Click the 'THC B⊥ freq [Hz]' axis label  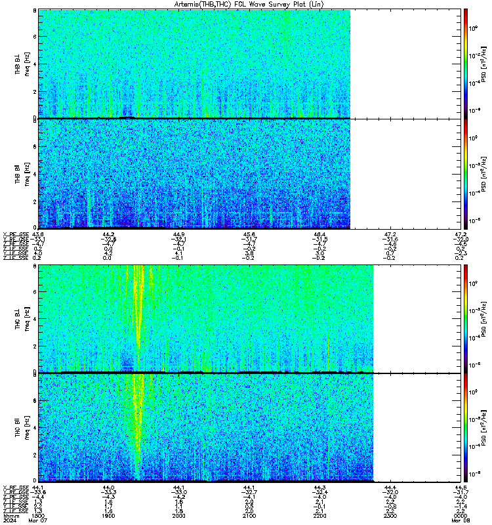(22, 318)
